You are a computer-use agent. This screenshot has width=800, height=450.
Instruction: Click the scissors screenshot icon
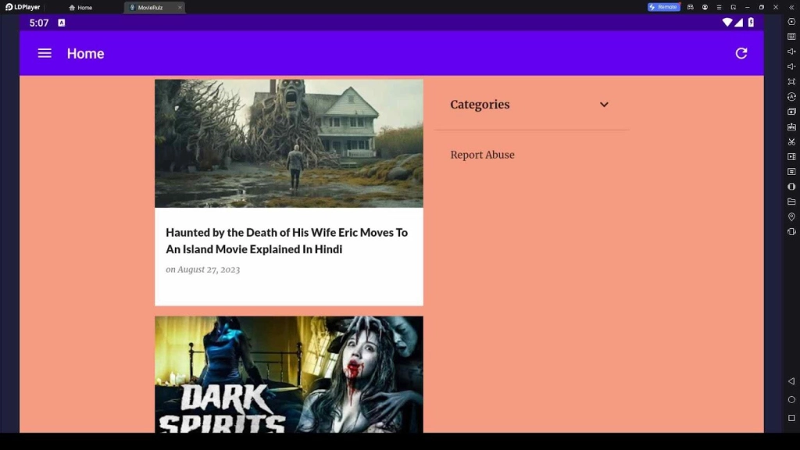791,141
